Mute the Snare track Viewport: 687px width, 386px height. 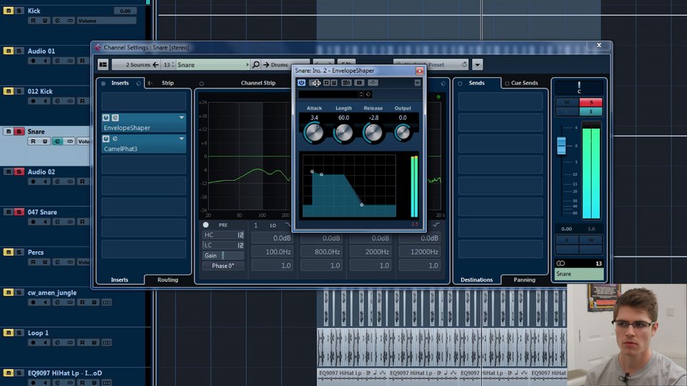9,132
